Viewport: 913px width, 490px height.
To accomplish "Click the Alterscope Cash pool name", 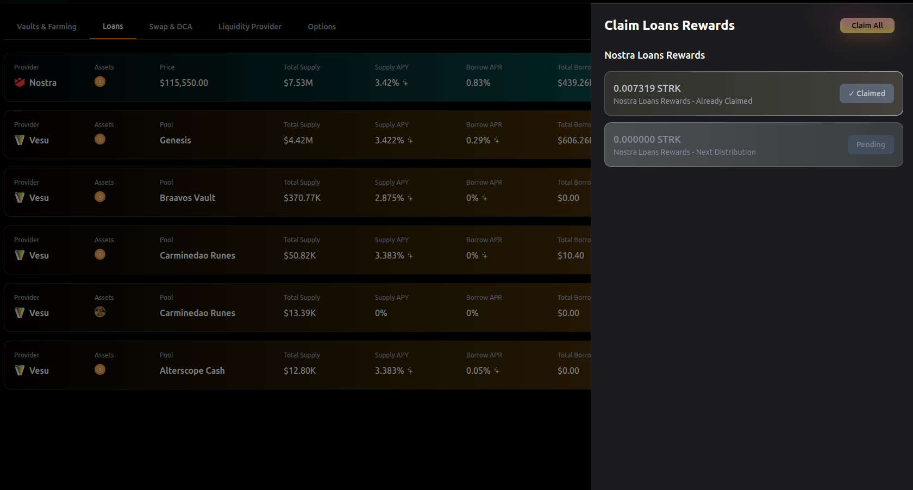I will 192,370.
